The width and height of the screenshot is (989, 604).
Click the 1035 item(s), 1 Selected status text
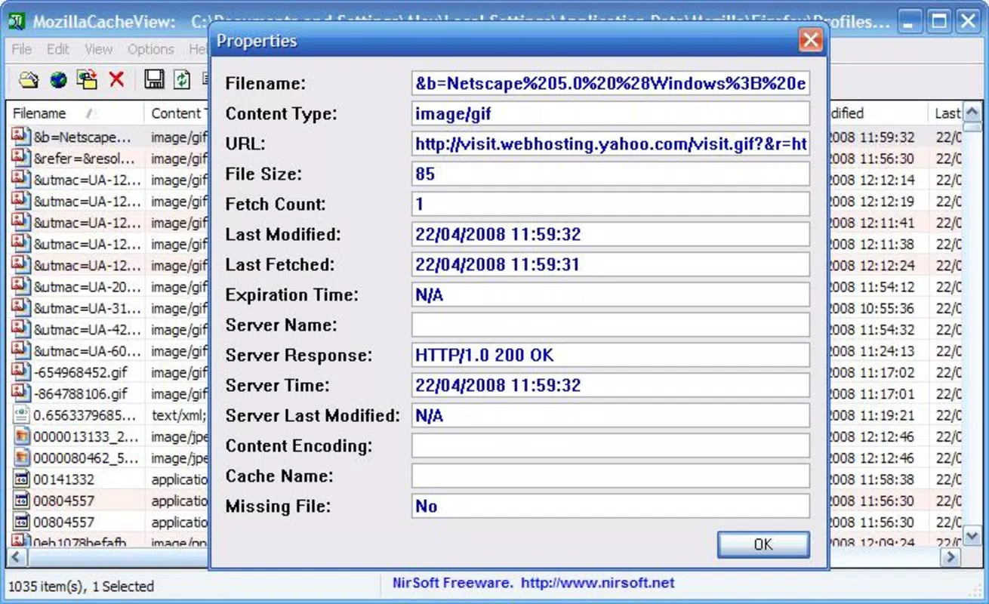click(x=81, y=586)
